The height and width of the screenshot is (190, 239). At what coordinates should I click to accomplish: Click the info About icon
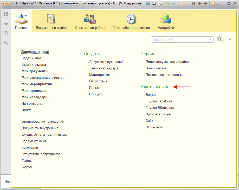click(x=213, y=3)
